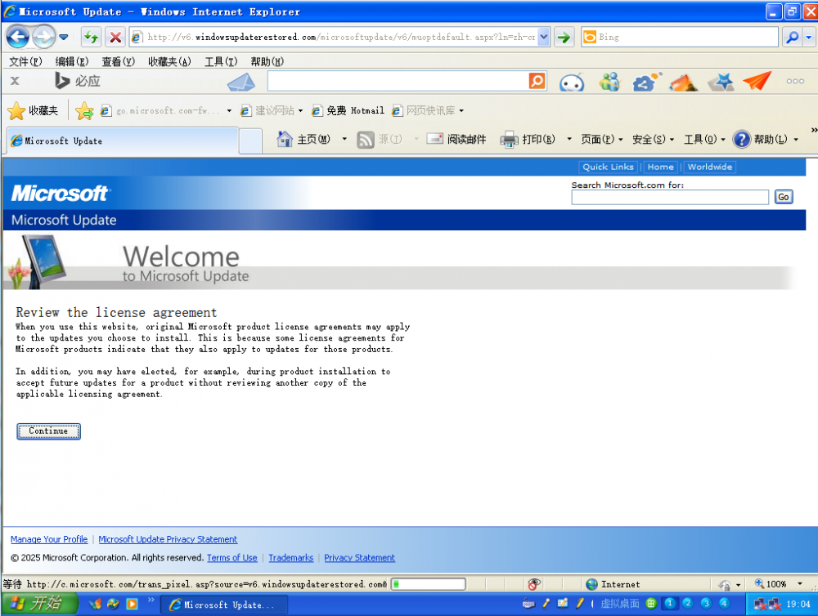Click the Print printer icon
This screenshot has width=818, height=616.
(x=509, y=140)
